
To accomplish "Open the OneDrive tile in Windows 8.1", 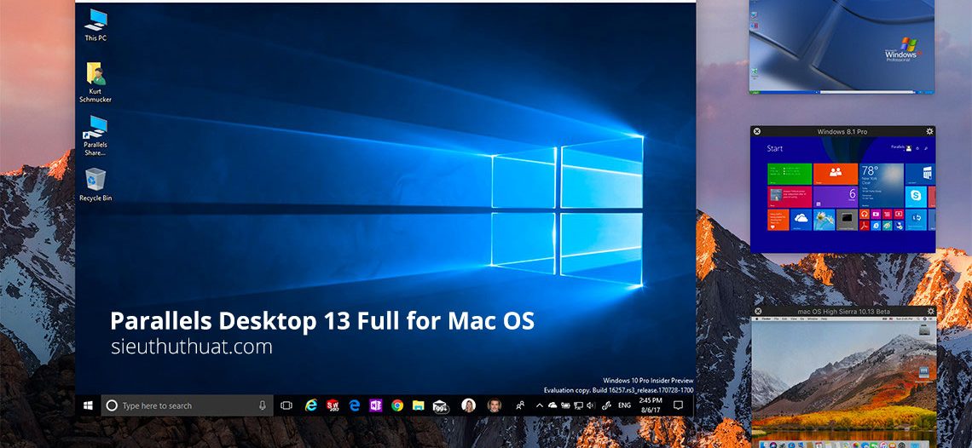I will coord(801,220).
